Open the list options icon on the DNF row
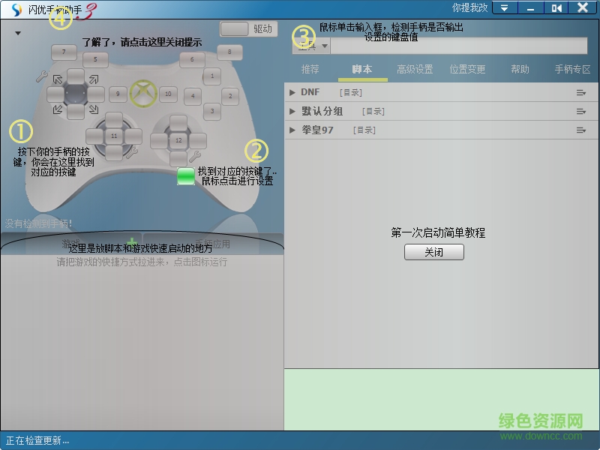Screen dimensions: 600x450 (580, 92)
